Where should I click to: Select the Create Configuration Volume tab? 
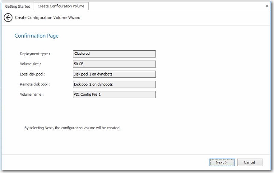pyautogui.click(x=61, y=6)
